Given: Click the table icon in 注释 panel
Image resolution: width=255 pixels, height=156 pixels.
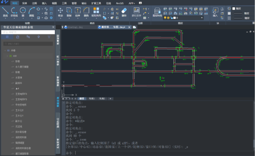Looking at the screenshot, I should pyautogui.click(x=144, y=18).
